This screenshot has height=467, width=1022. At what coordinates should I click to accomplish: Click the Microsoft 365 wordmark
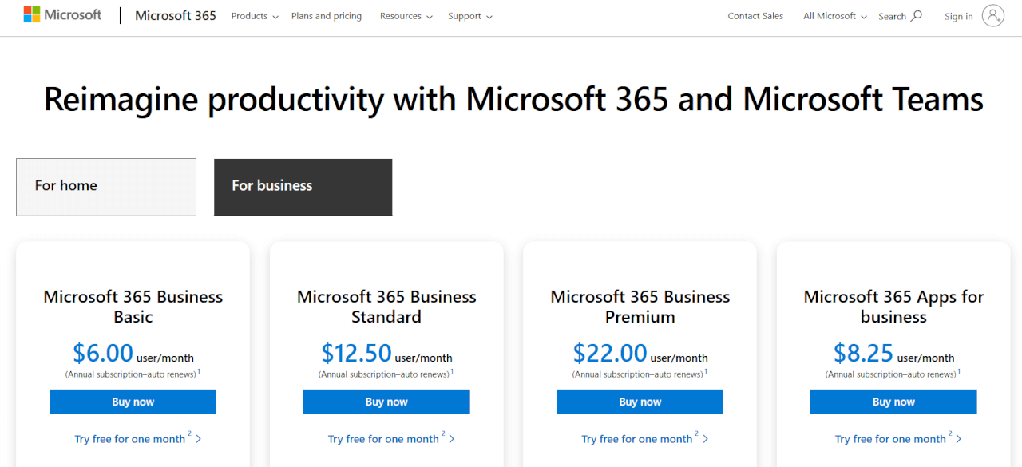(176, 14)
